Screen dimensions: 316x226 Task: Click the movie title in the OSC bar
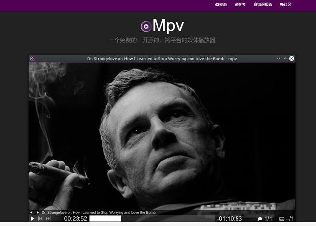coord(99,212)
